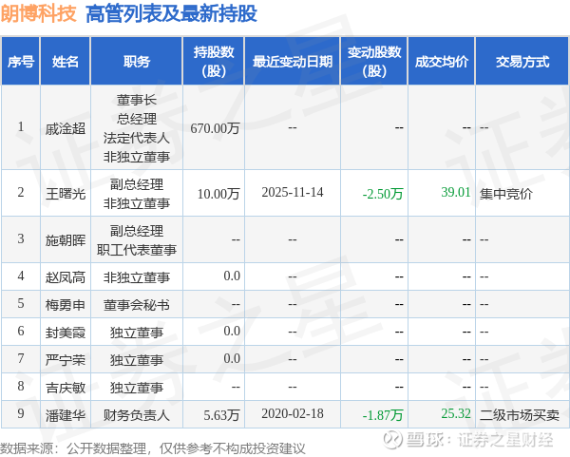The width and height of the screenshot is (570, 457).
Task: Click the name 王曙光
Action: pyautogui.click(x=66, y=194)
